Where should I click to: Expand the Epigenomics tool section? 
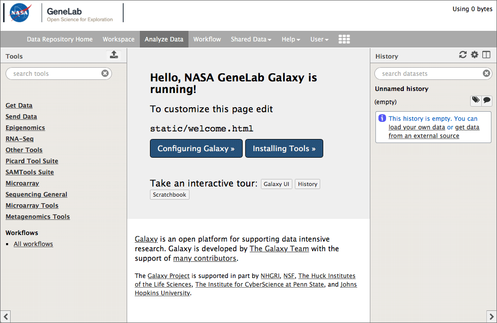[25, 127]
